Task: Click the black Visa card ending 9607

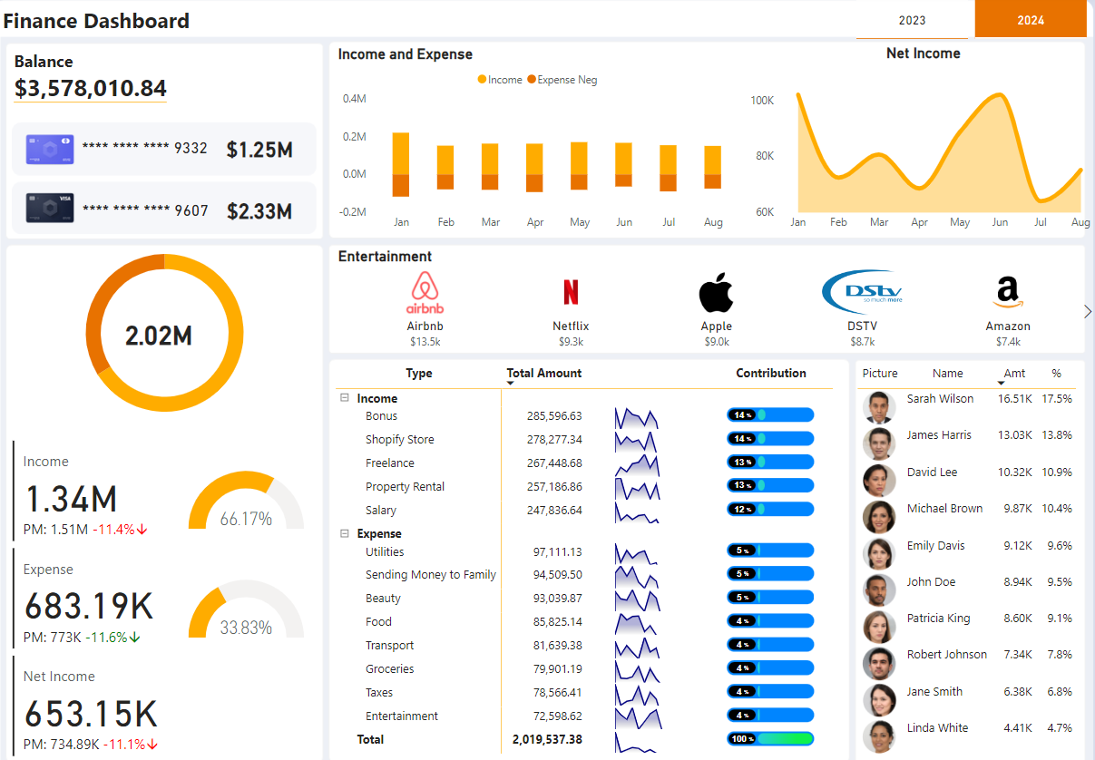Action: pos(50,209)
